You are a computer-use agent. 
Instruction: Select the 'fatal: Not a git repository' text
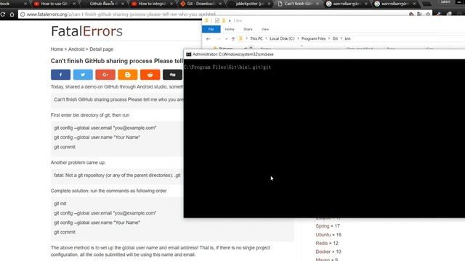pyautogui.click(x=117, y=175)
